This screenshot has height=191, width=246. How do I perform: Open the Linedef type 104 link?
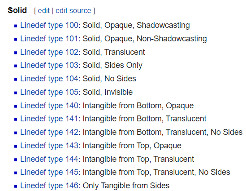coord(49,79)
